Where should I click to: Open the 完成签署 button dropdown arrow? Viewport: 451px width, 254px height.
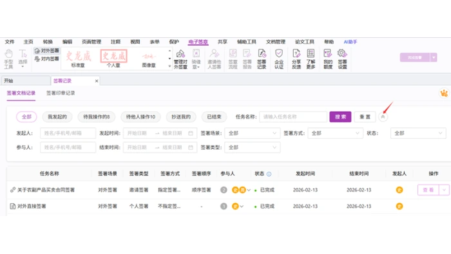434,57
